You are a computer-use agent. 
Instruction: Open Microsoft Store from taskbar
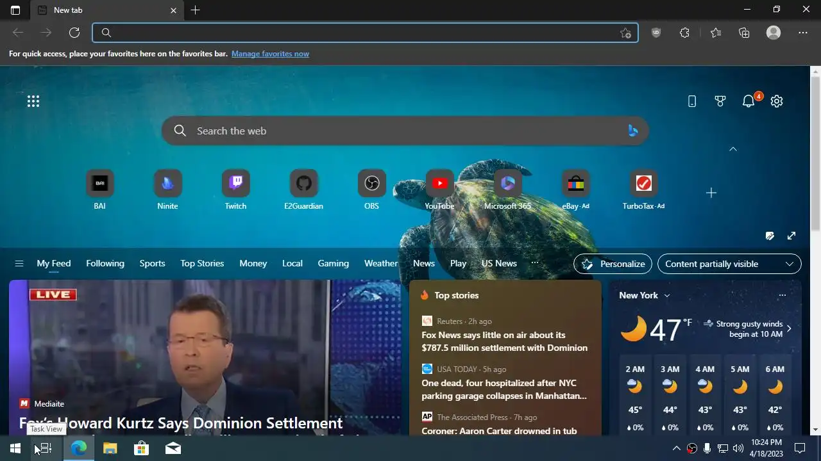pyautogui.click(x=141, y=448)
